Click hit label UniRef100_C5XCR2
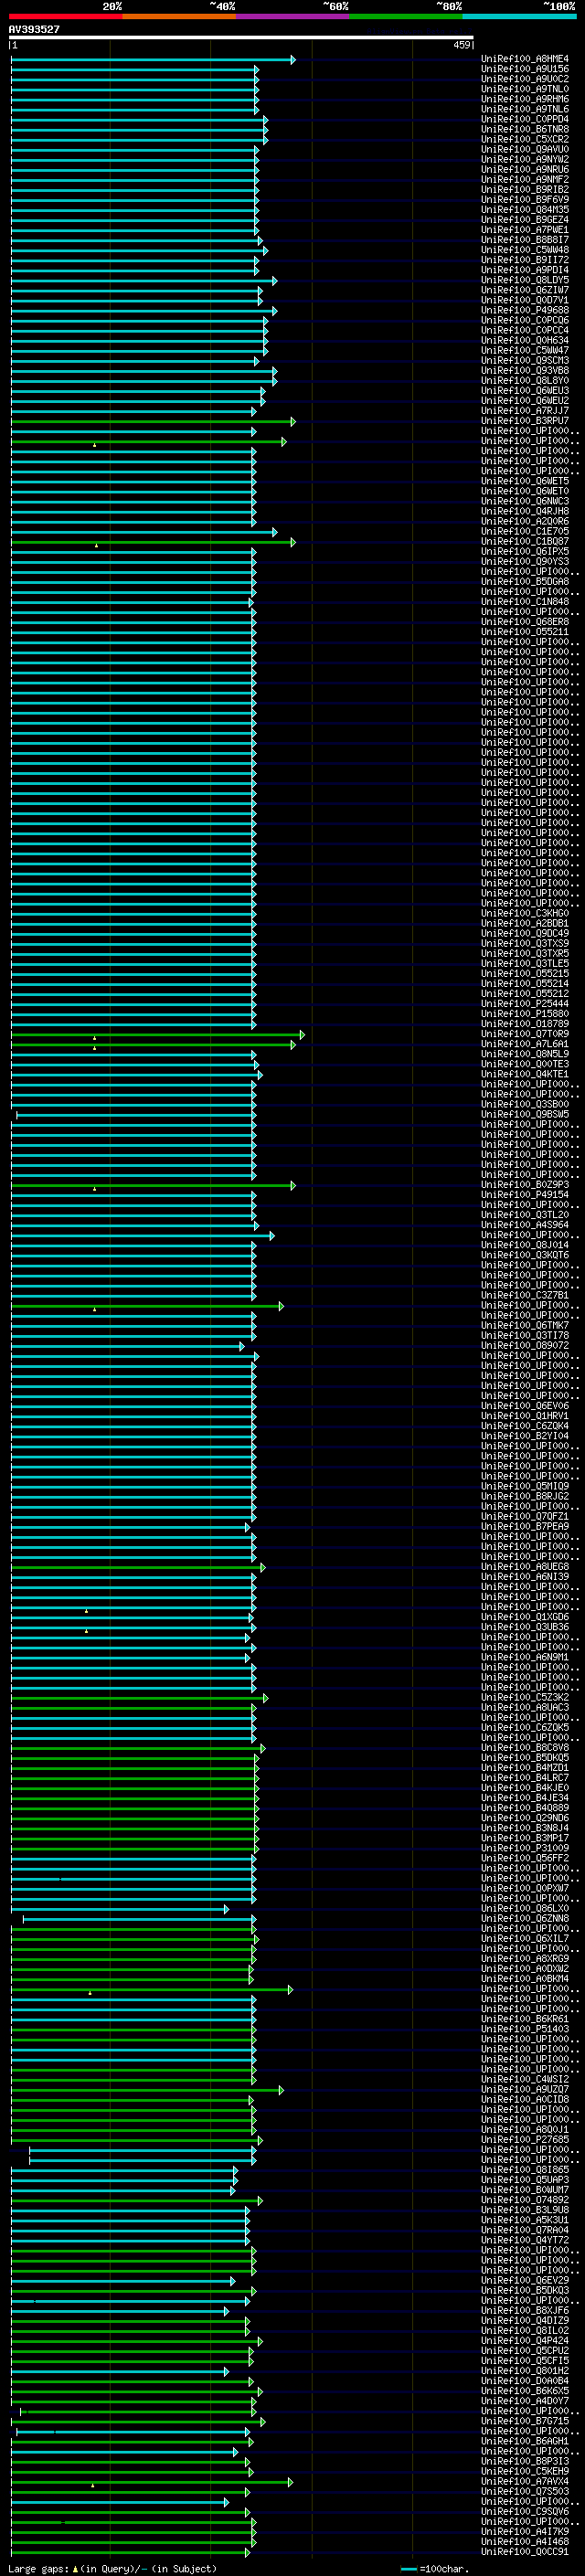585x2576 pixels. 524,139
